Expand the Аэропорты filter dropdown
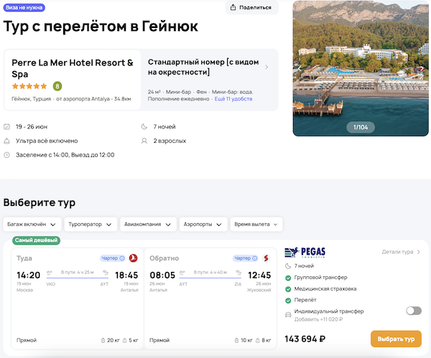 (x=203, y=225)
